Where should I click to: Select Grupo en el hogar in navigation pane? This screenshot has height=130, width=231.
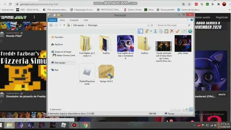(x=61, y=52)
